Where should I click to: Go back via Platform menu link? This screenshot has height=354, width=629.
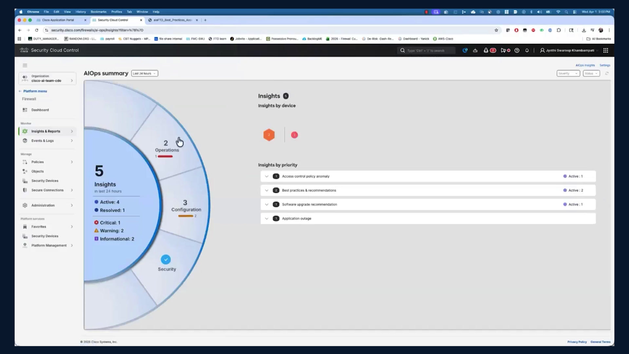(x=33, y=91)
